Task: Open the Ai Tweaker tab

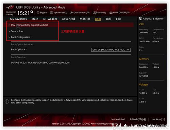Action: 50,19
